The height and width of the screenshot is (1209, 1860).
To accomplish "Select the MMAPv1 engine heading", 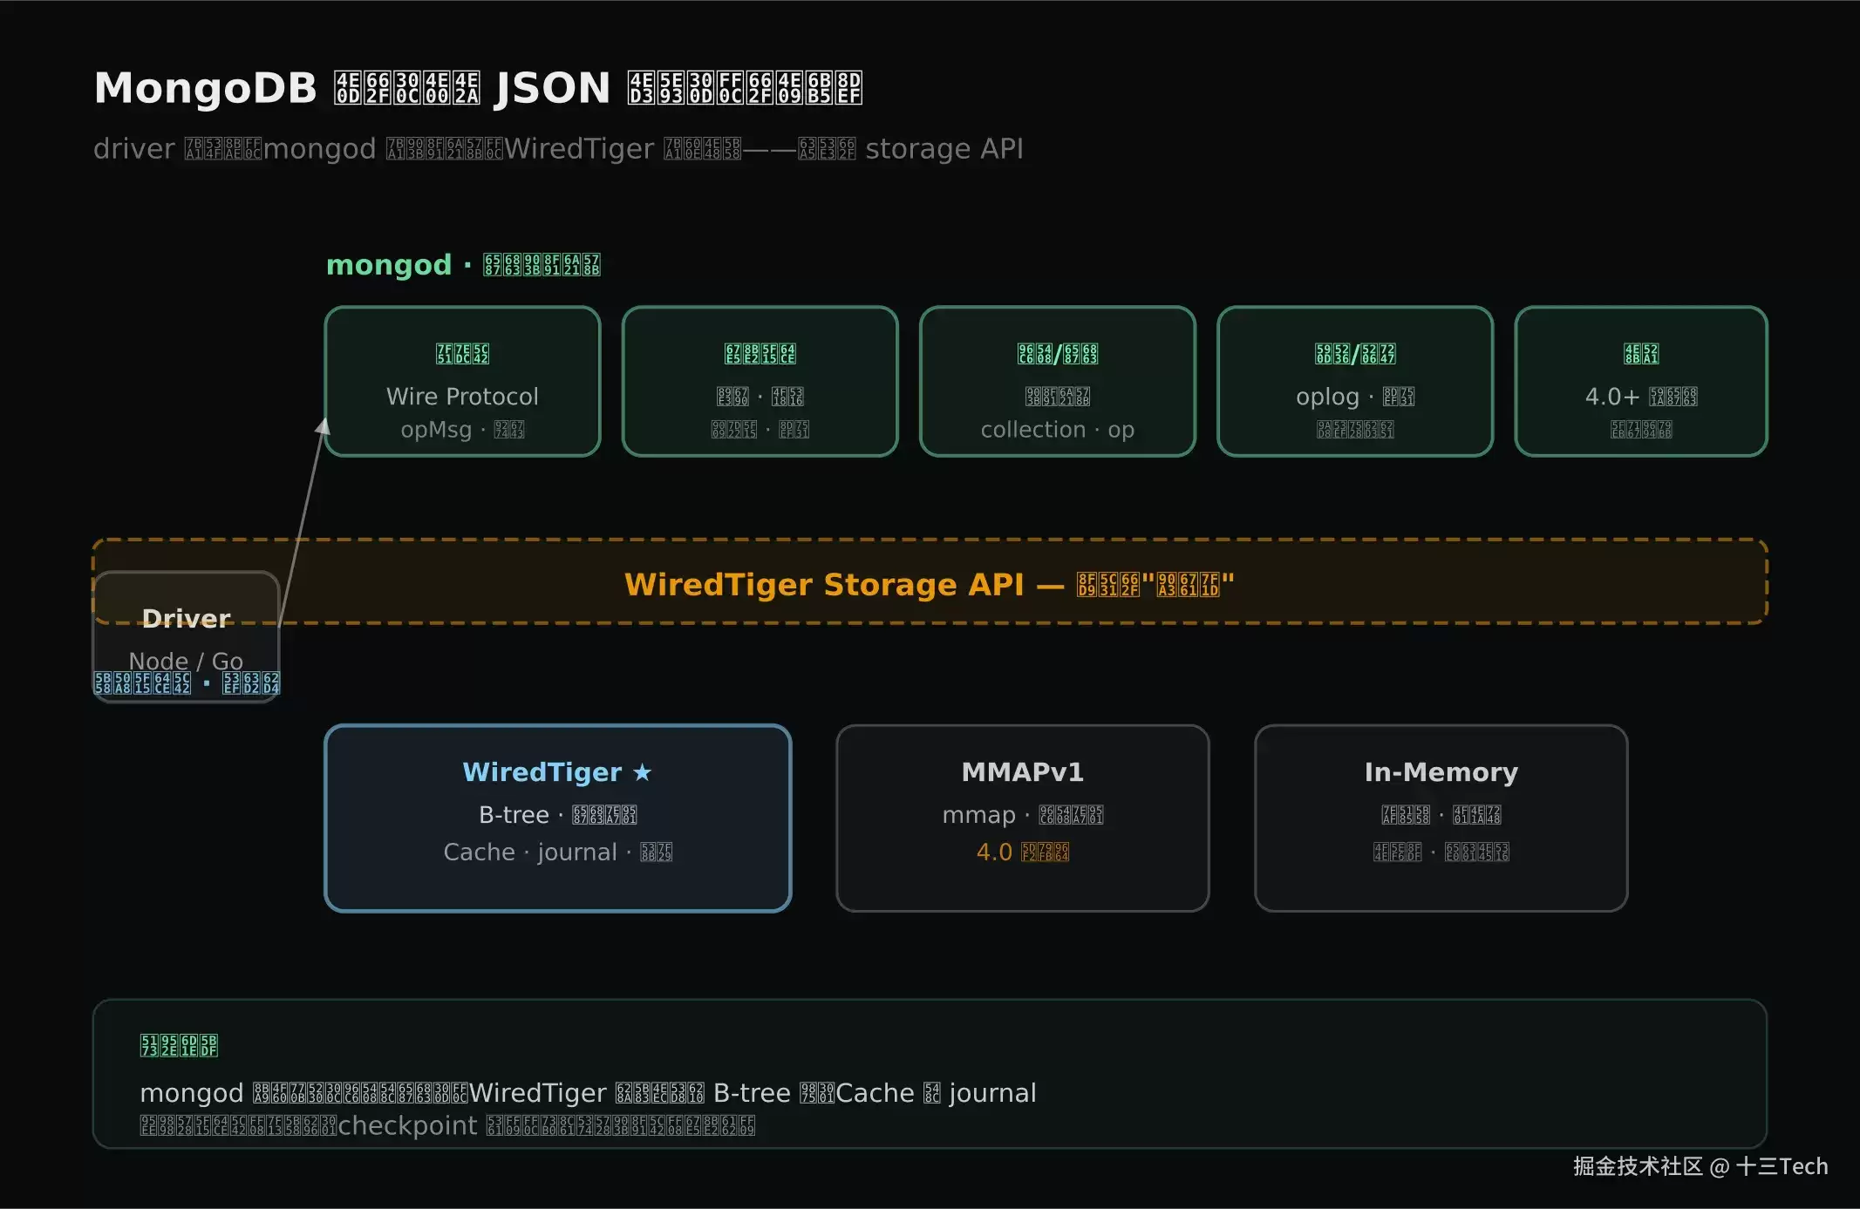I will (x=1023, y=772).
